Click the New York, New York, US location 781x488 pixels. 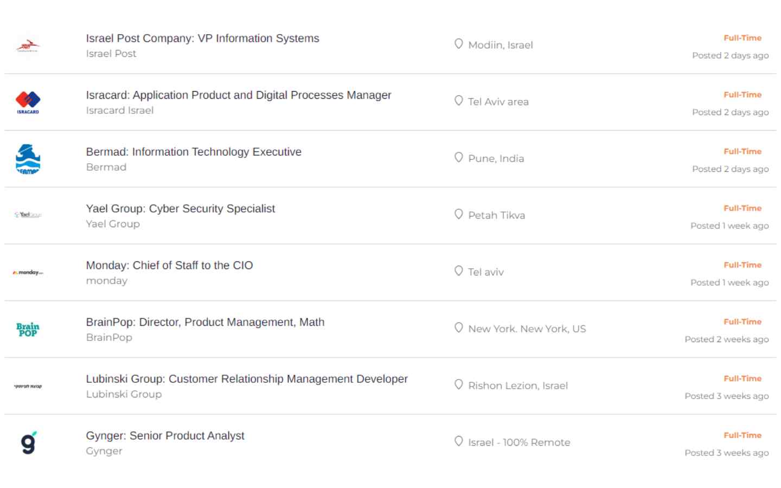tap(527, 329)
